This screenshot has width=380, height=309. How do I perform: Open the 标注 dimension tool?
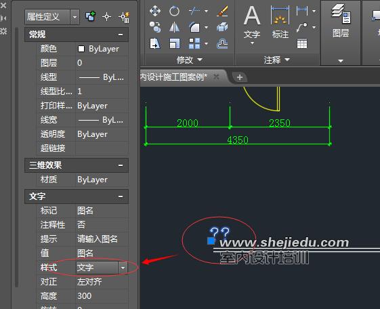[280, 22]
